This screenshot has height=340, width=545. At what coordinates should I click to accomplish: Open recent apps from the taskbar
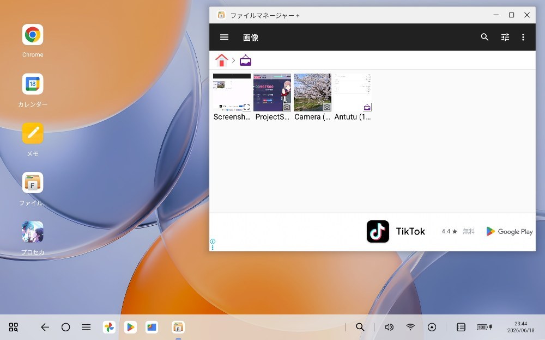86,327
